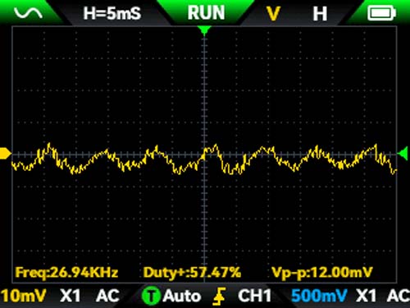Select the Vp-p 12.00mV readout
Viewport: 410px width, 308px height.
[x=322, y=273]
